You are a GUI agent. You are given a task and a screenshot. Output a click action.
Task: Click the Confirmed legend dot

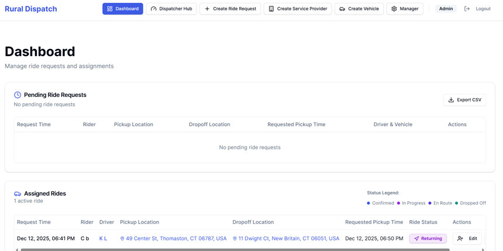tap(368, 203)
